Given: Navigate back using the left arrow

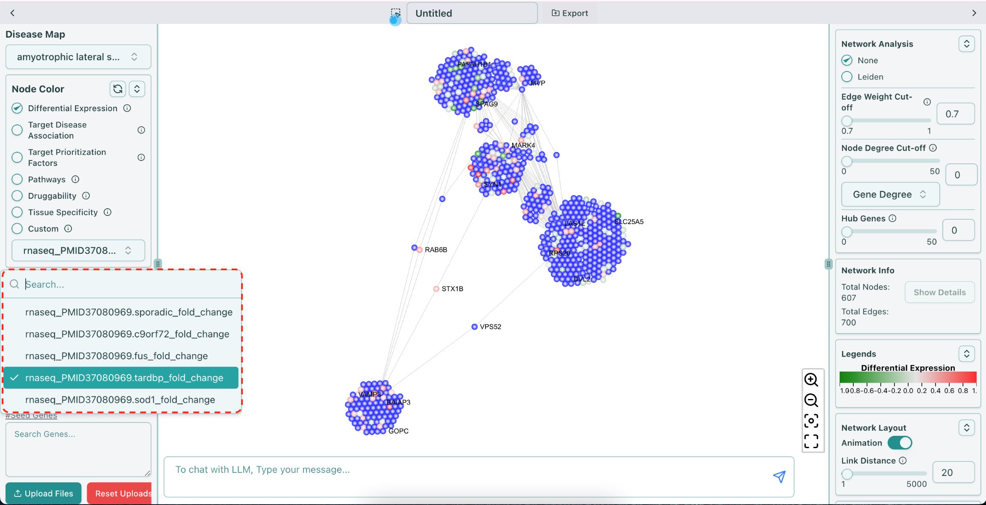Looking at the screenshot, I should [x=12, y=13].
